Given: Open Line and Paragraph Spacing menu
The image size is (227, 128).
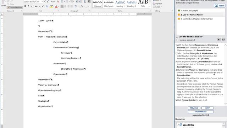Looking at the screenshot, I should tap(76, 6).
